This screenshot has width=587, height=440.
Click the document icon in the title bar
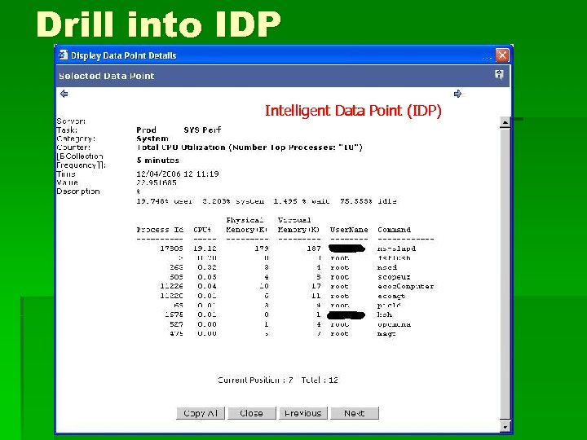click(64, 55)
